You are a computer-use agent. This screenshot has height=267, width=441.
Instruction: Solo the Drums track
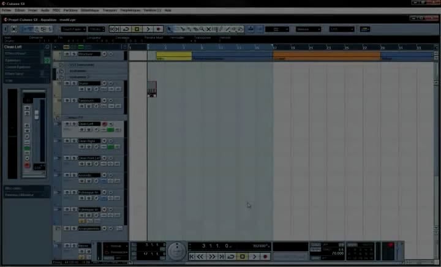[x=73, y=83]
